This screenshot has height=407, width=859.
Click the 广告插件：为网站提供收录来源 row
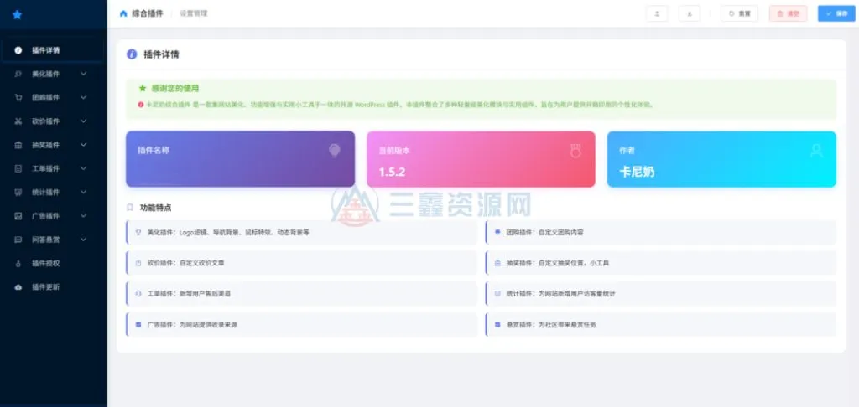tap(301, 324)
